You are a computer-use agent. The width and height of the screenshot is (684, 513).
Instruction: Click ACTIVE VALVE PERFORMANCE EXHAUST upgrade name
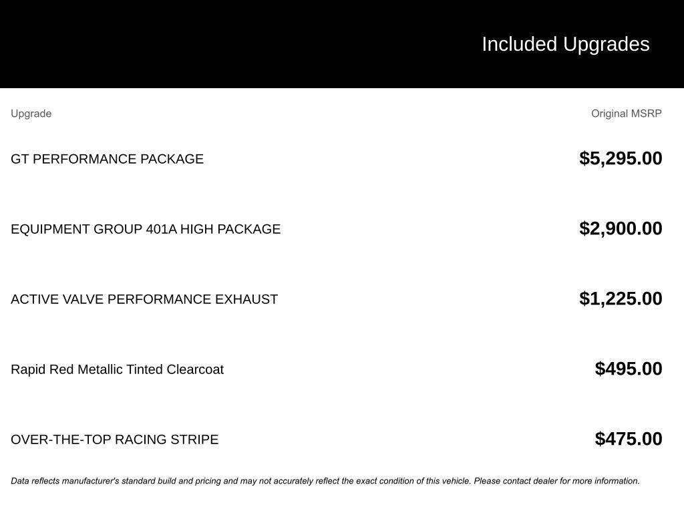144,299
